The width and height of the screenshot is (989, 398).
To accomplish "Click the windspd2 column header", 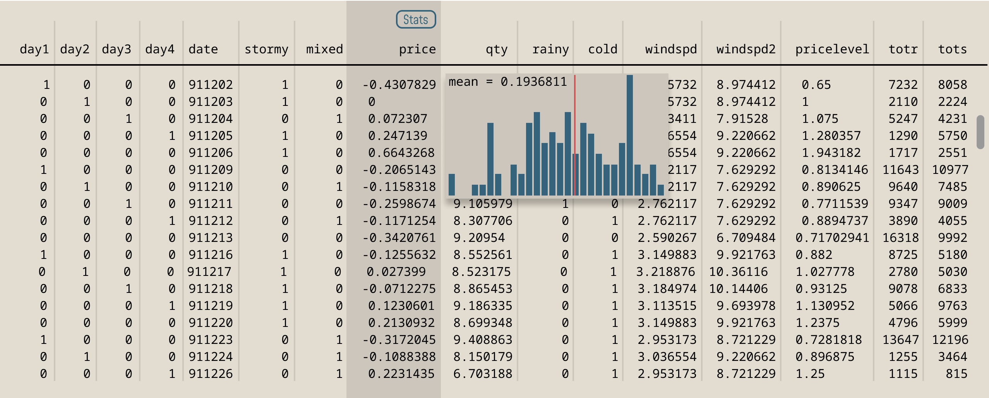I will point(746,49).
